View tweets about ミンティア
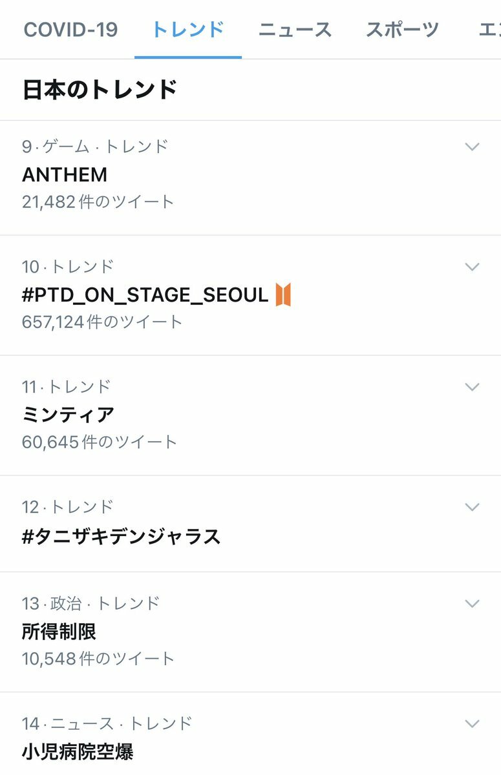 (250, 415)
